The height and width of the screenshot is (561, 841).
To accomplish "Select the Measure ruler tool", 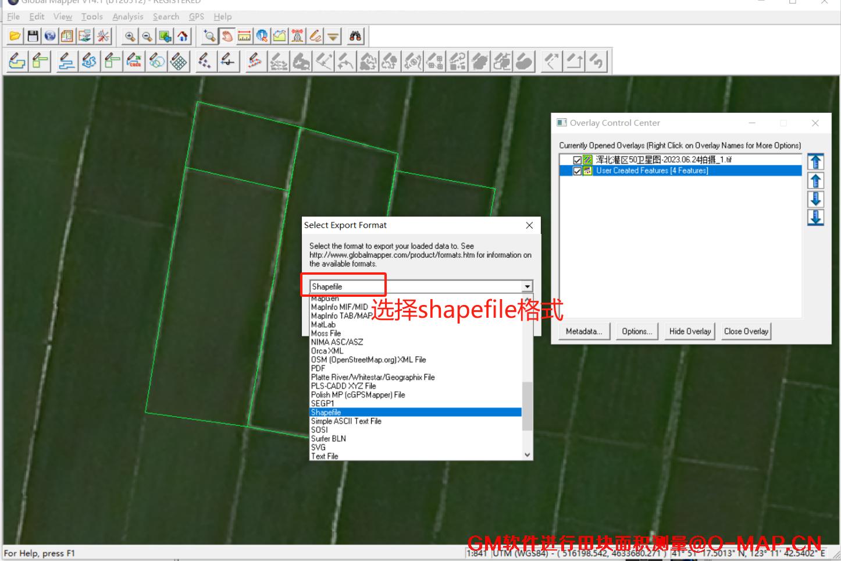I will tap(245, 37).
